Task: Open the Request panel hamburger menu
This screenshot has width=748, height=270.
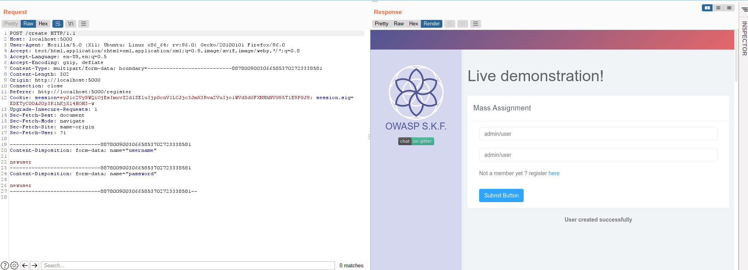Action: pos(84,24)
